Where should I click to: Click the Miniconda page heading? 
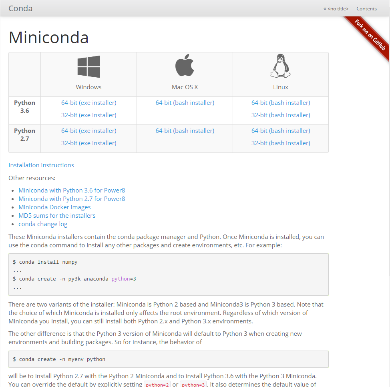point(48,38)
